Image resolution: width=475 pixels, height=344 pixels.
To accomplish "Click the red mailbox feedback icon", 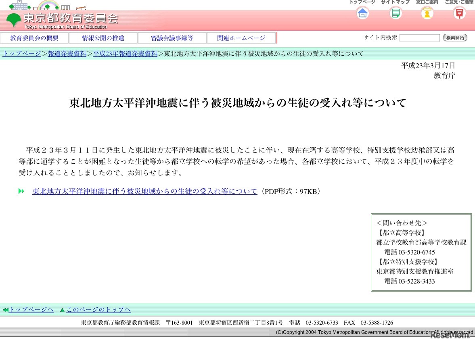I will click(x=459, y=13).
